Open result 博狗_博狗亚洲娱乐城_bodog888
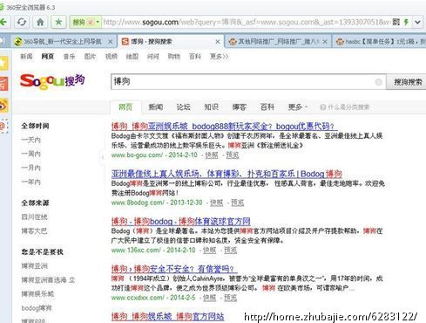The width and height of the screenshot is (426, 323). point(224,126)
